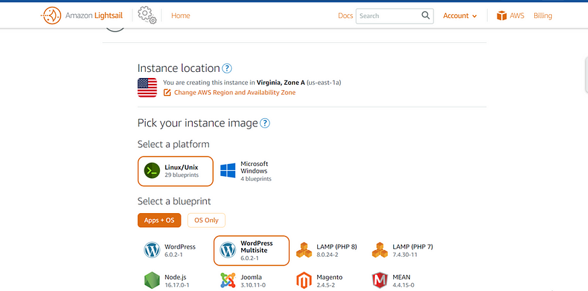Choose the LAMP (PHP 7) blueprint label
This screenshot has height=291, width=588.
[x=413, y=247]
